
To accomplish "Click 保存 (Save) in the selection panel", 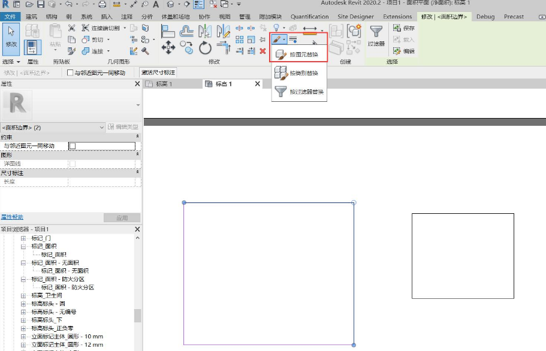I will click(404, 28).
